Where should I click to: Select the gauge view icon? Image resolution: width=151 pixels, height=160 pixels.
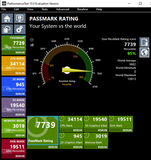click(32, 40)
